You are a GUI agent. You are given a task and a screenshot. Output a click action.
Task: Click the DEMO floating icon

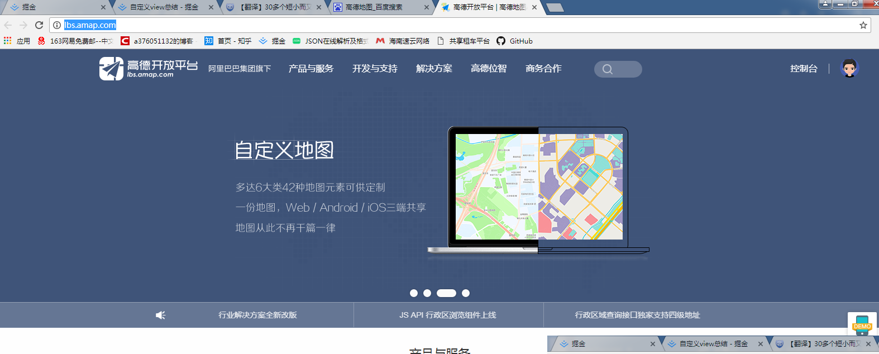click(862, 326)
